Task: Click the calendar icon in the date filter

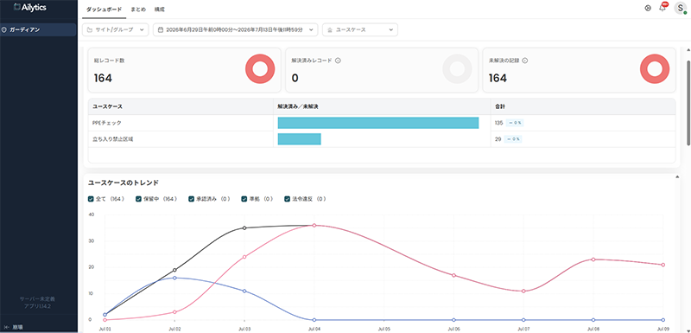Action: tap(161, 30)
